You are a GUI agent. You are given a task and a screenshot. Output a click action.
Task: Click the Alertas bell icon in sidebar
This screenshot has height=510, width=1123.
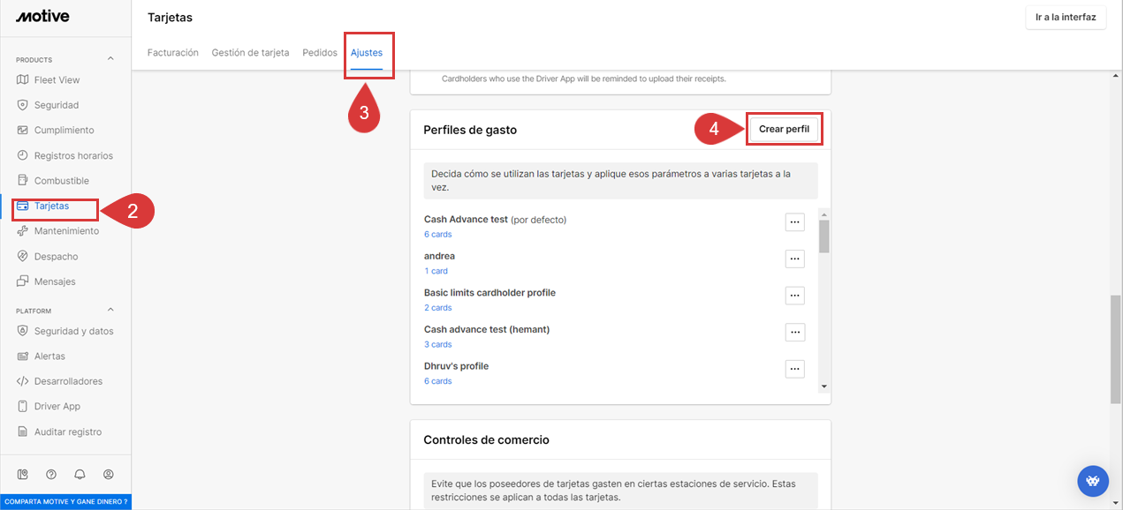[x=23, y=356]
